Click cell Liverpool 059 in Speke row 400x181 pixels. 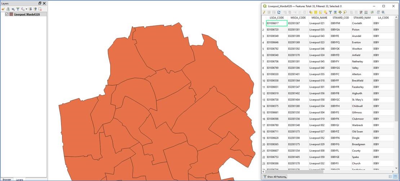pyautogui.click(x=319, y=157)
